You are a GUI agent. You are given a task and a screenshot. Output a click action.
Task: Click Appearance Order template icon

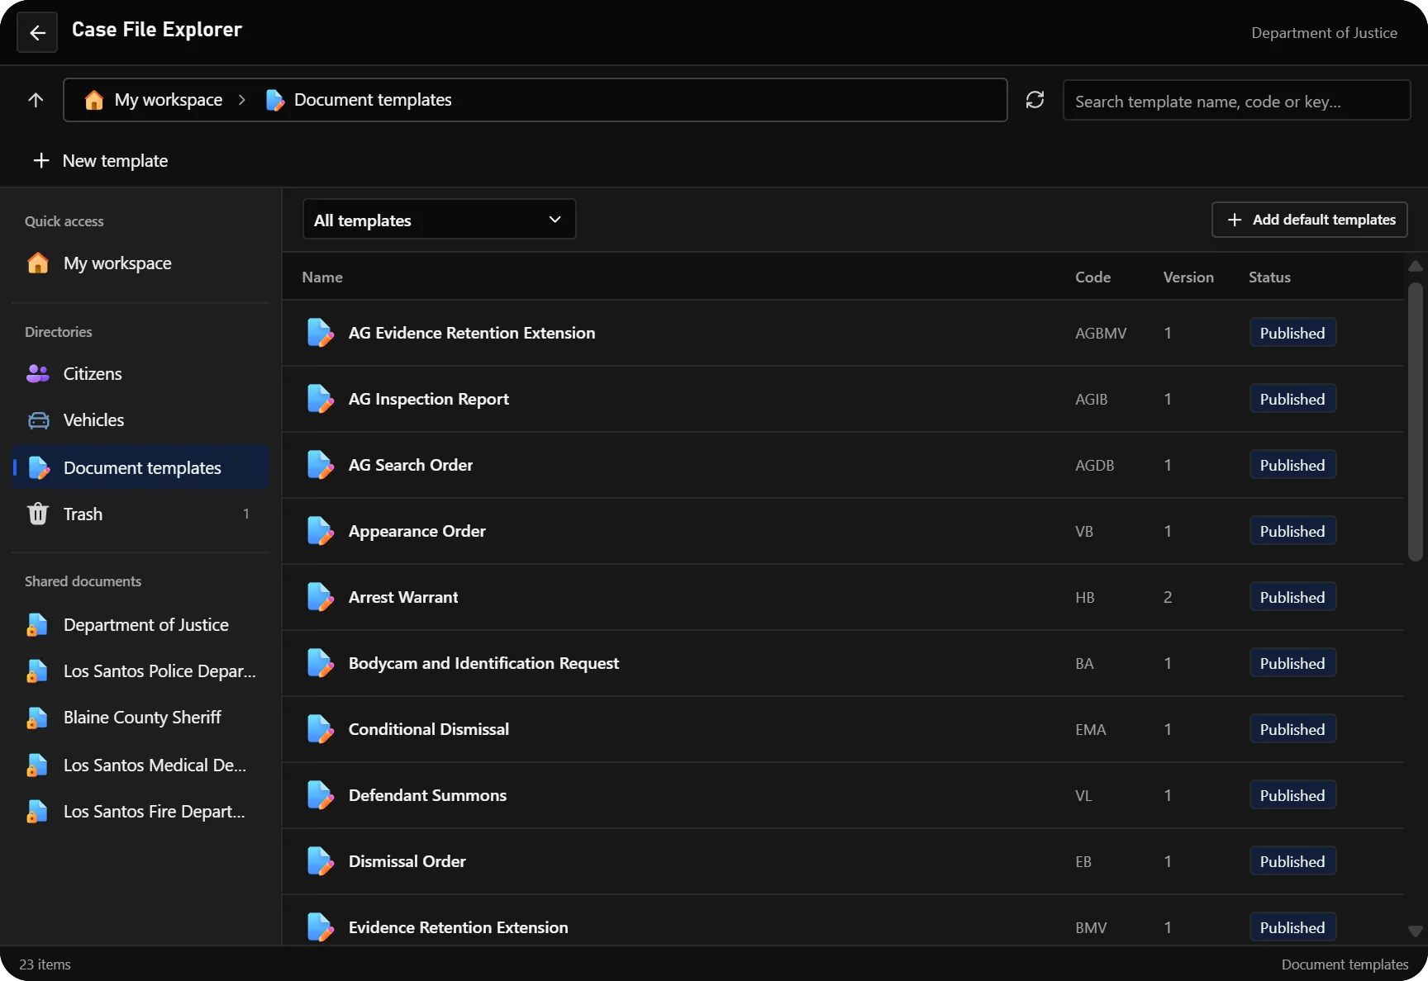pyautogui.click(x=320, y=531)
